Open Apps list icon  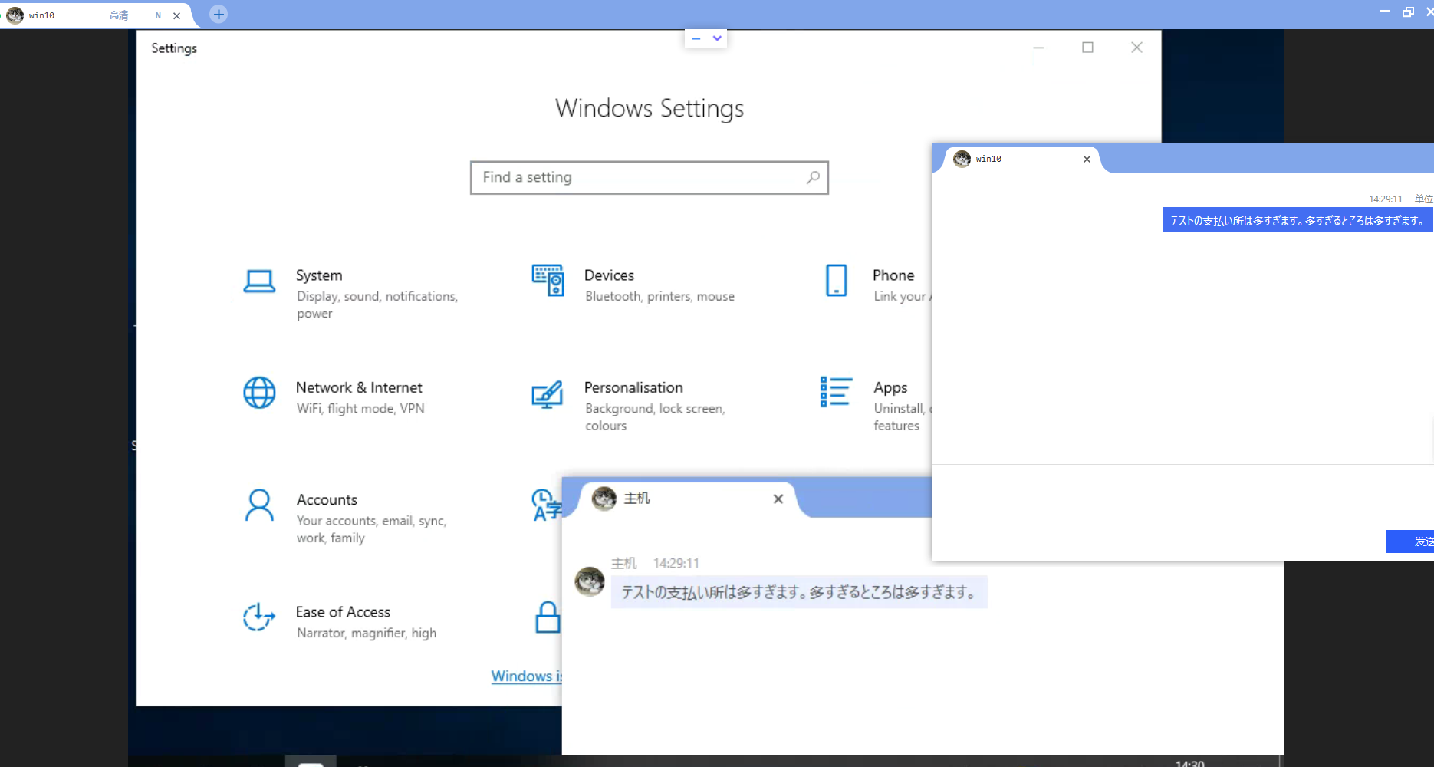[836, 392]
